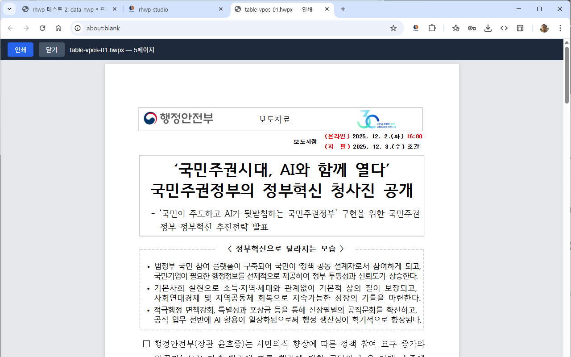This screenshot has width=571, height=357.
Task: Open the Extensions puzzle menu
Action: click(x=432, y=28)
